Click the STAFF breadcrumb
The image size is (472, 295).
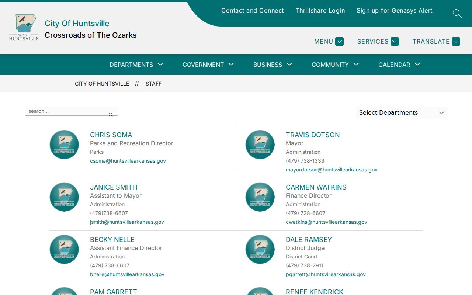pos(153,84)
